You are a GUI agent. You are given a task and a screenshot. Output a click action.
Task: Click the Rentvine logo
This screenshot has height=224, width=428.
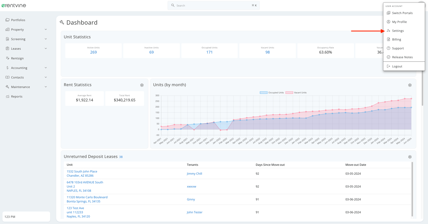click(x=14, y=5)
